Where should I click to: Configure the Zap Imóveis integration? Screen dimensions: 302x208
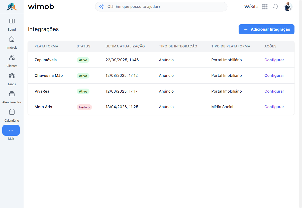(x=274, y=60)
